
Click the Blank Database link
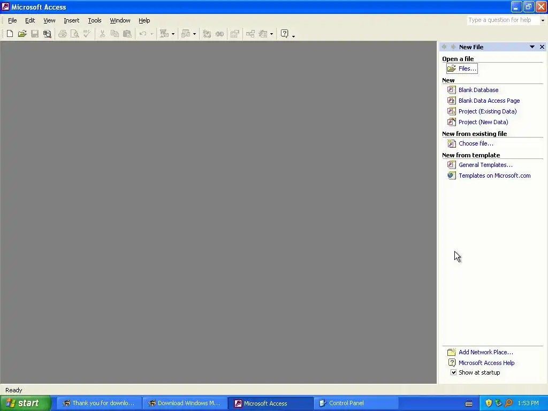(478, 90)
